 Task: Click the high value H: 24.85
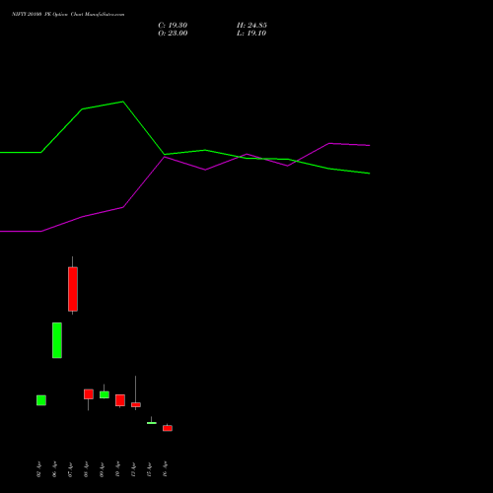pyautogui.click(x=251, y=26)
